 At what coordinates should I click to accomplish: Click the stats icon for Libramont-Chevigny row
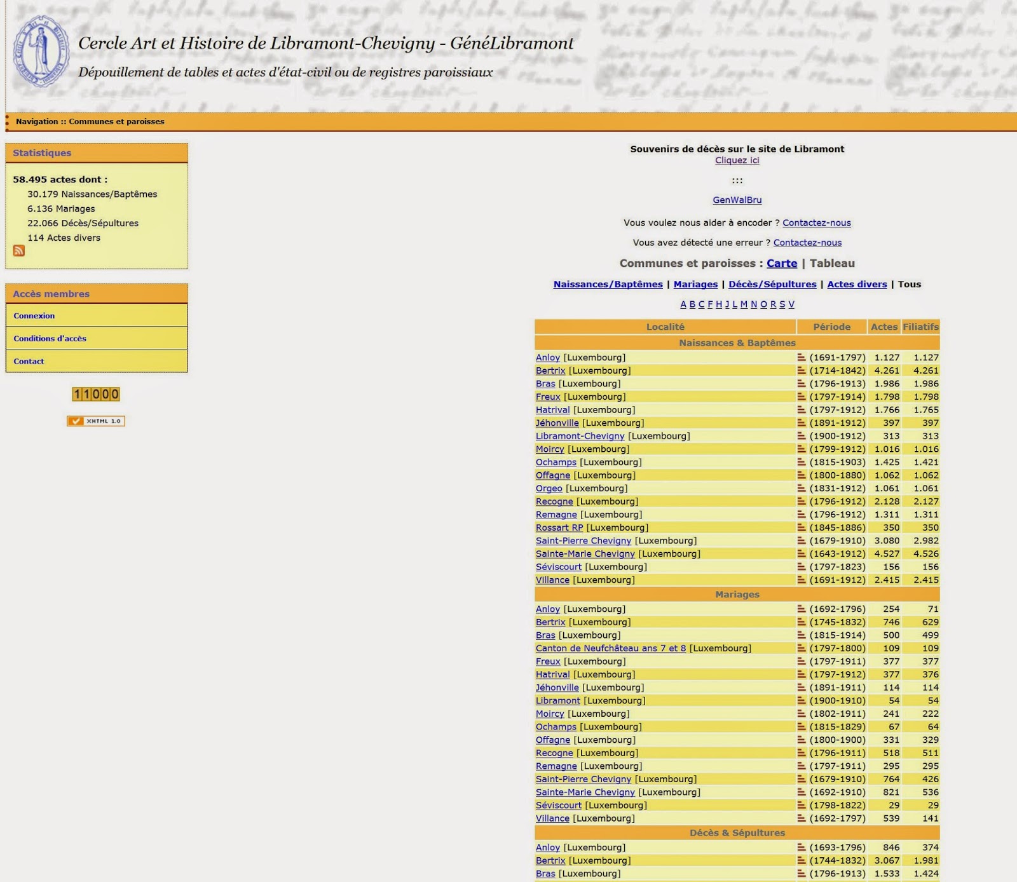(x=801, y=436)
